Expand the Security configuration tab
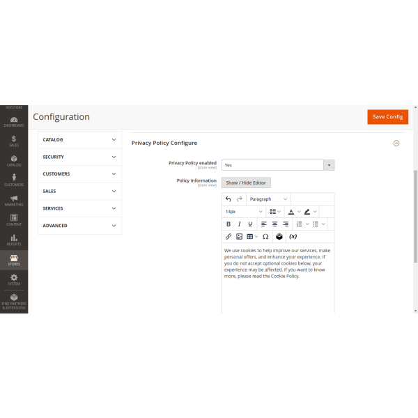Image resolution: width=418 pixels, height=418 pixels. pos(79,157)
